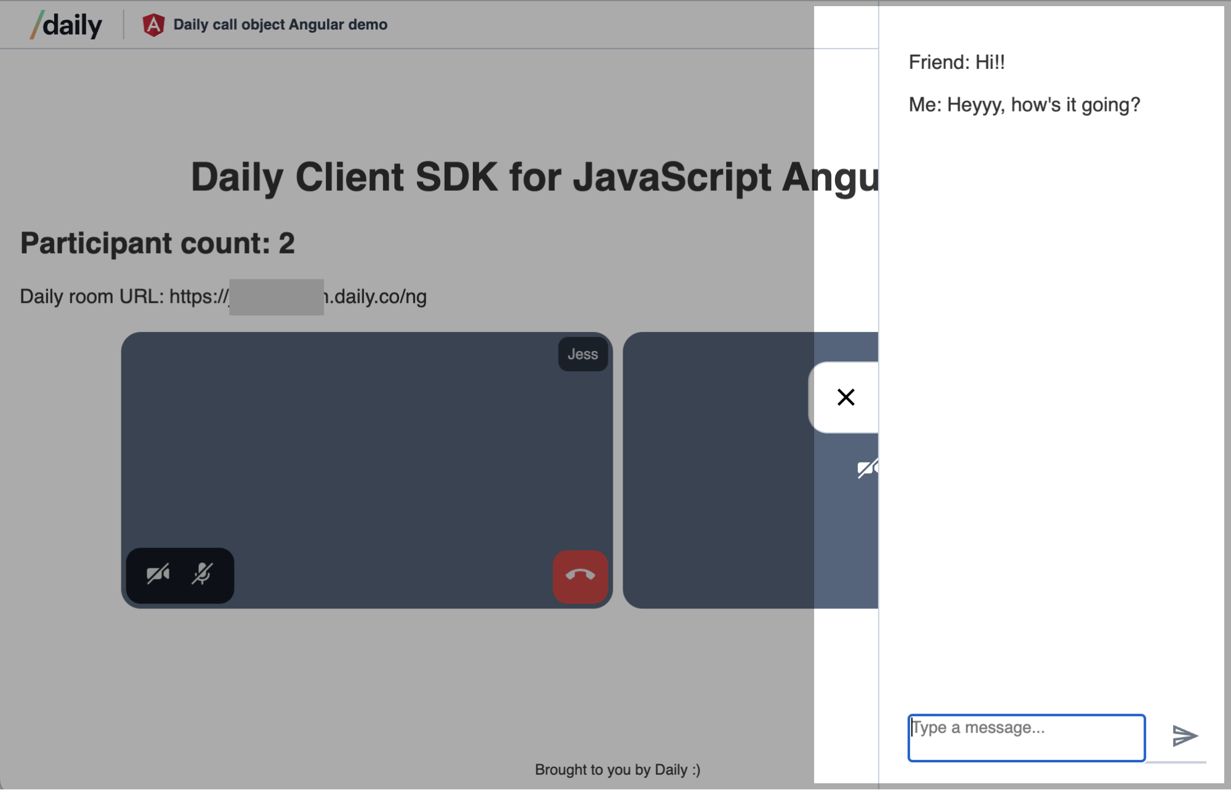This screenshot has width=1231, height=790.
Task: Click the Brought to you by Daily text
Action: 618,769
